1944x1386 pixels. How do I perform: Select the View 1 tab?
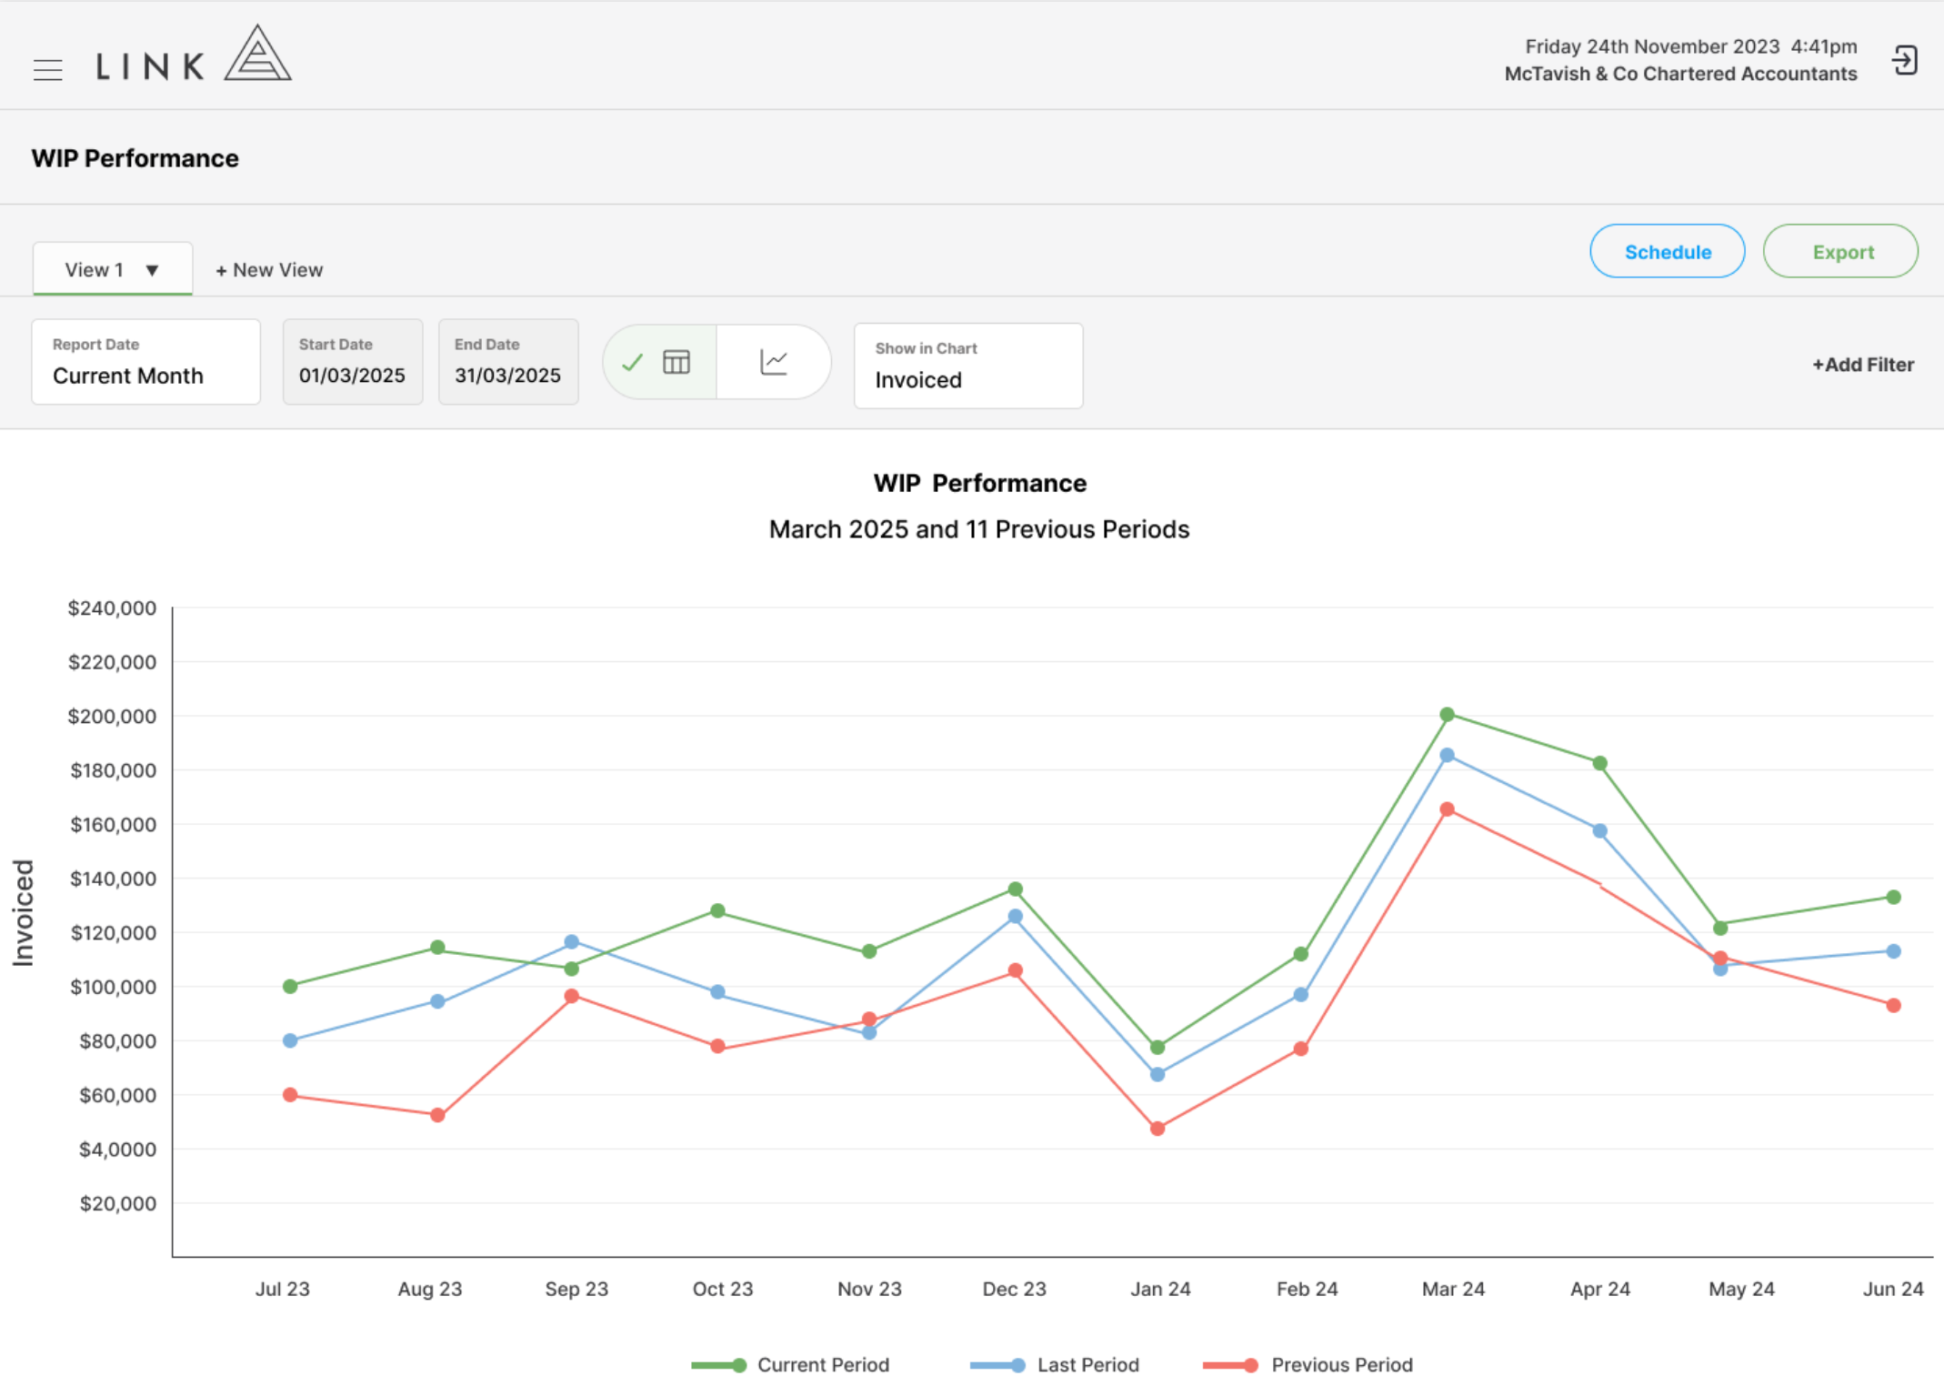(113, 269)
